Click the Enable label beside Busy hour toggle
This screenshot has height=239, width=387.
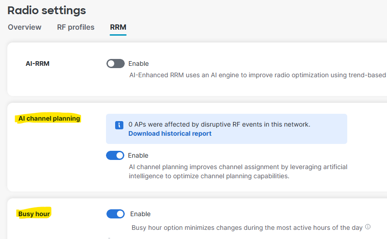coord(140,214)
